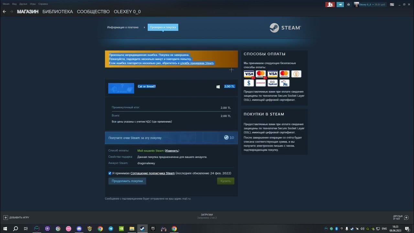
Task: Select the Проверка и покупка step
Action: pyautogui.click(x=163, y=28)
